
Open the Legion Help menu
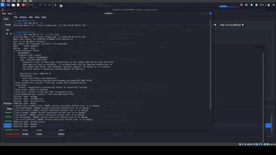[x=9, y=13]
